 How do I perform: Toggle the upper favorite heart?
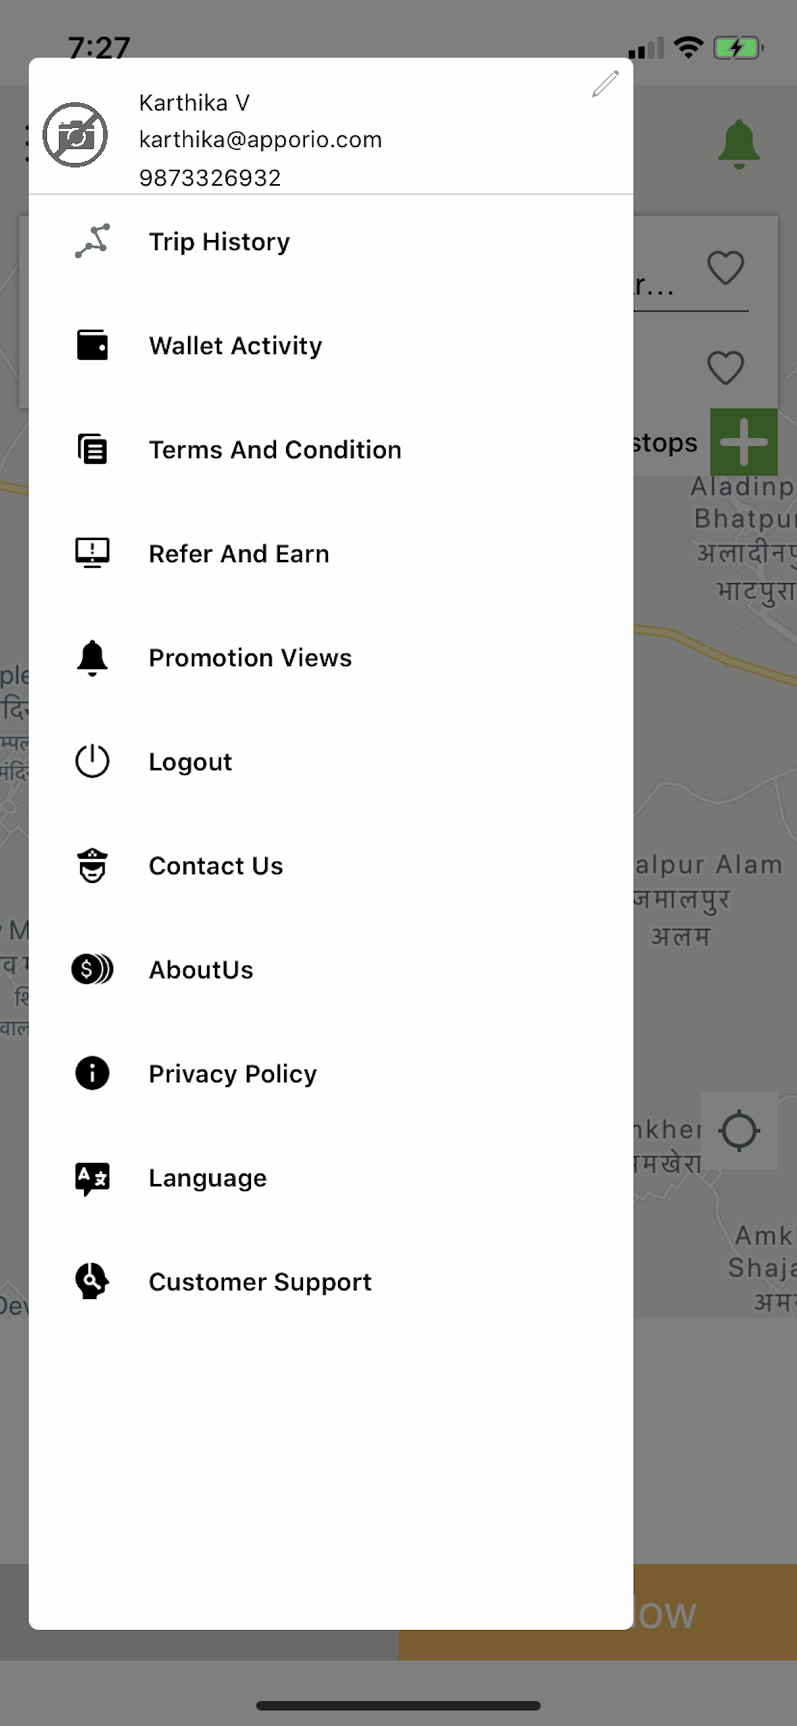pyautogui.click(x=725, y=267)
